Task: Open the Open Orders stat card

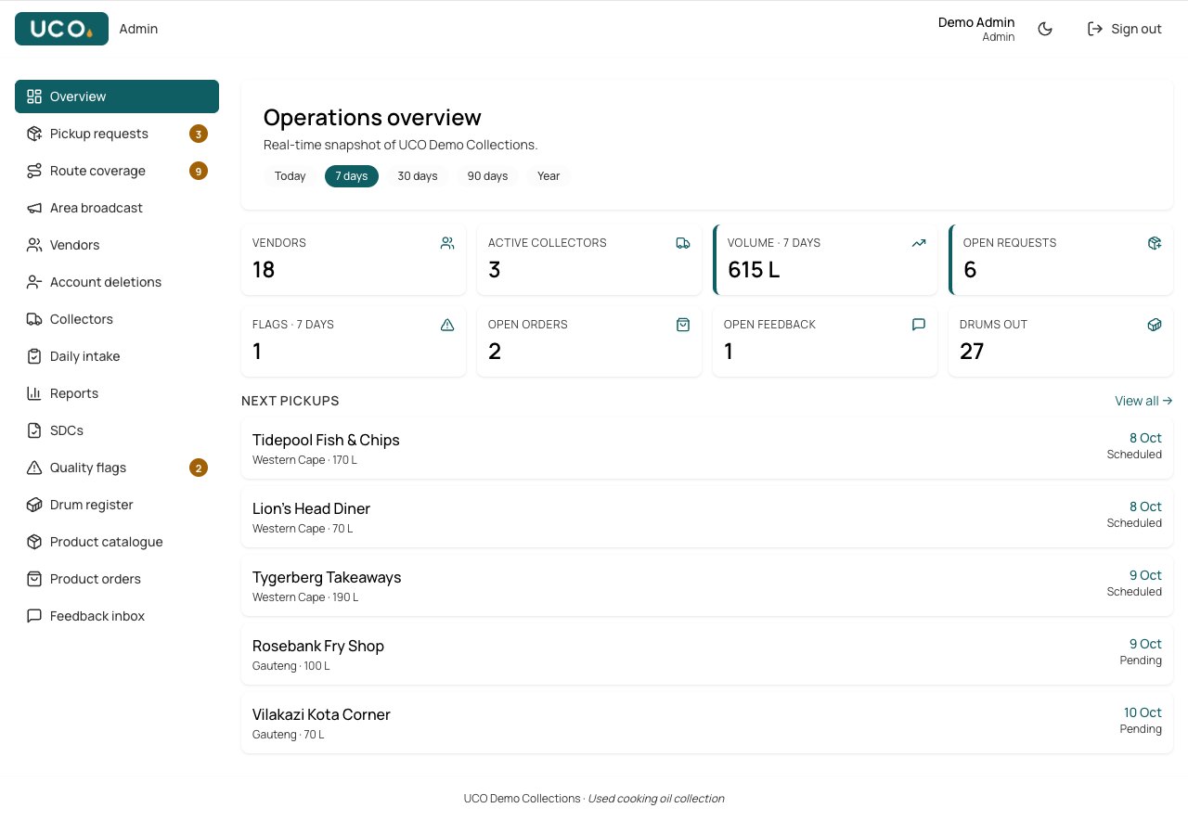Action: pyautogui.click(x=589, y=341)
